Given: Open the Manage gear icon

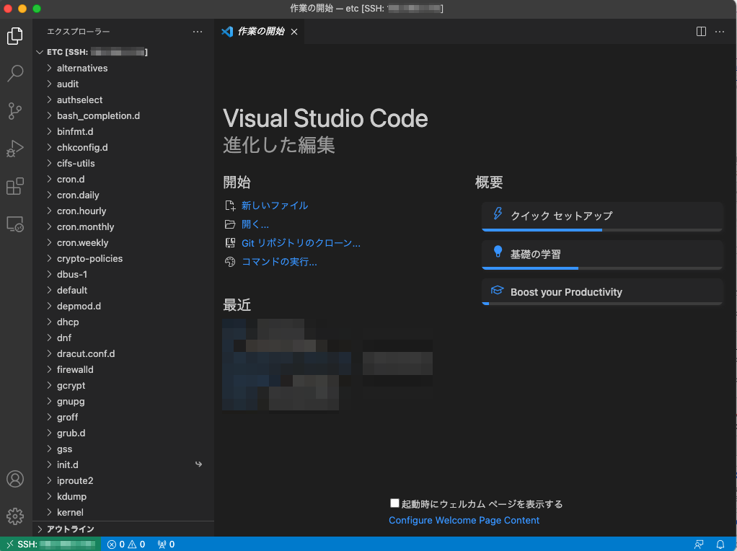Looking at the screenshot, I should point(15,516).
